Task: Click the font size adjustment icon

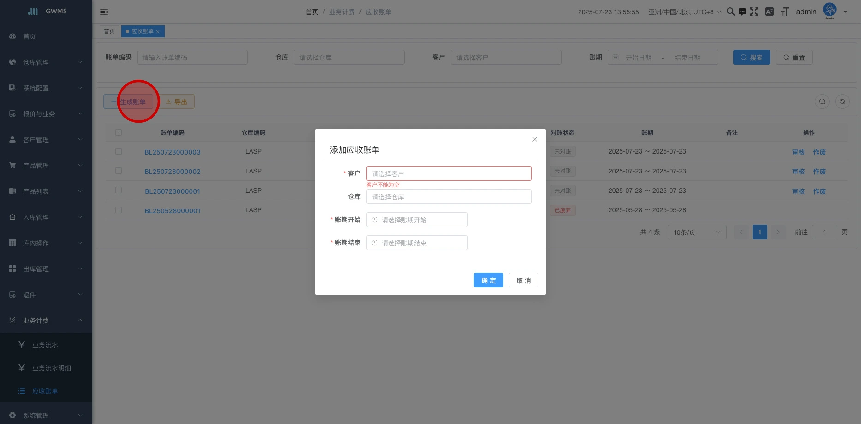Action: 785,12
